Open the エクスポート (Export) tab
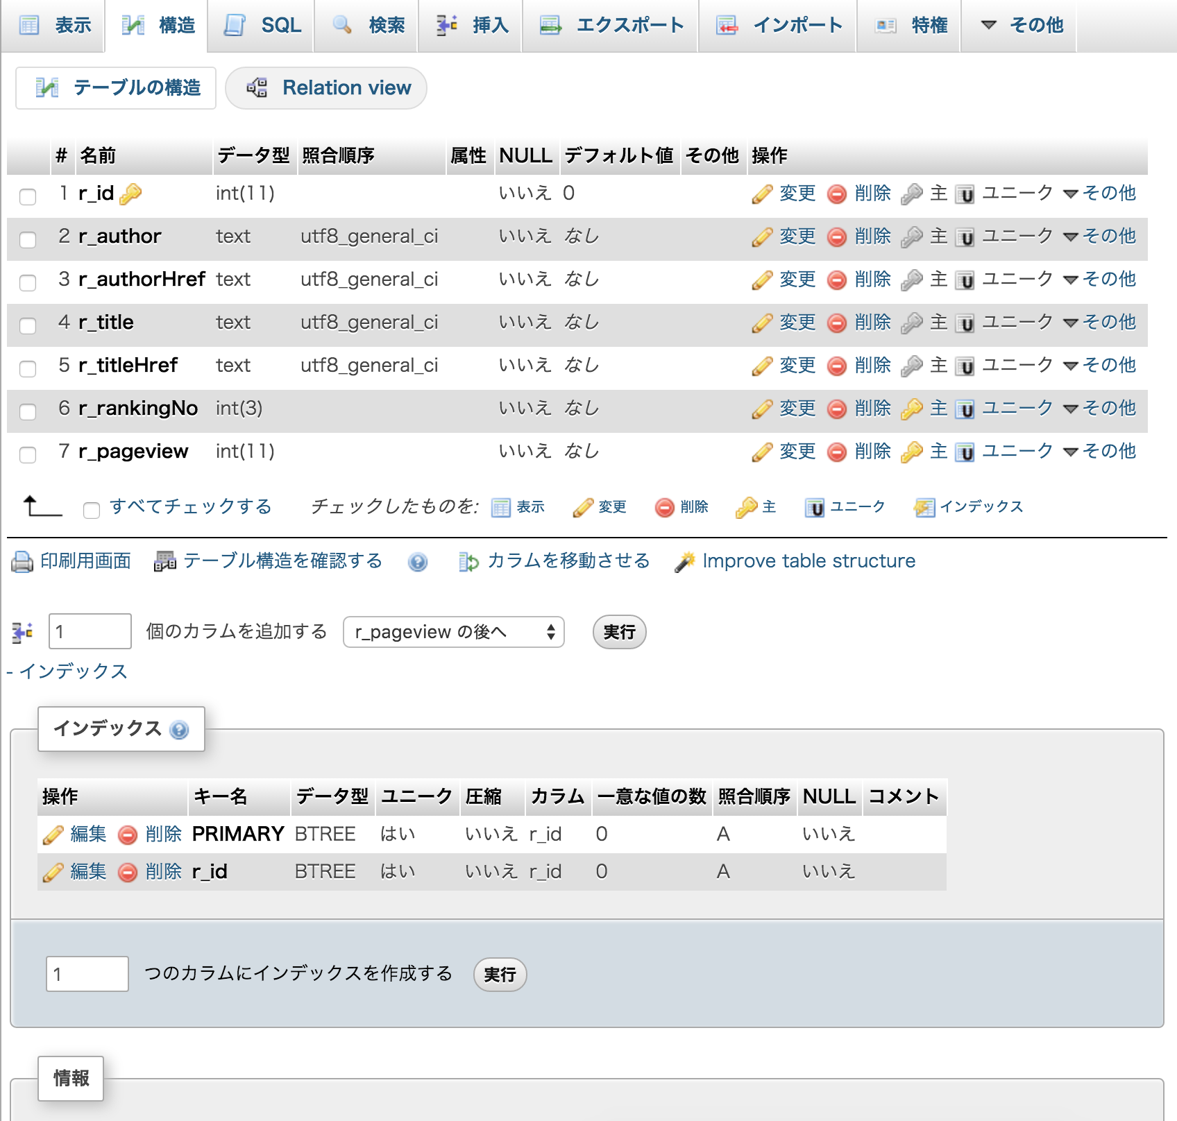The image size is (1177, 1121). click(x=611, y=26)
